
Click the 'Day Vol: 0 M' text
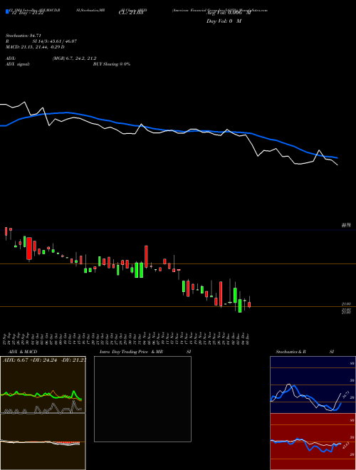[224, 21]
